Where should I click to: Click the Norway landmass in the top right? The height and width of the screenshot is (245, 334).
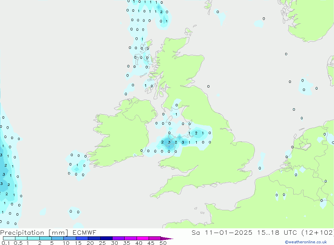point(307,20)
